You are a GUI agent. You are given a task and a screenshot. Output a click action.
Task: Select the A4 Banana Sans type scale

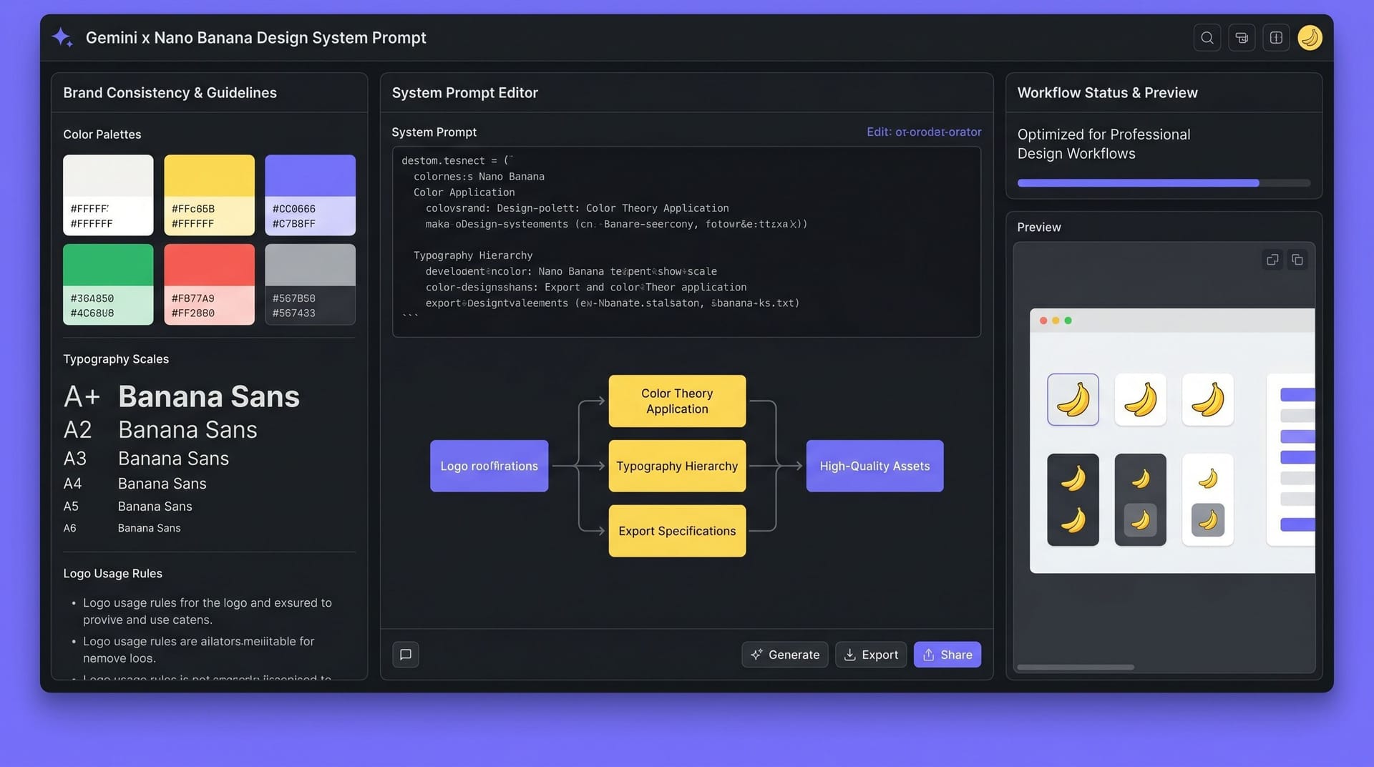[x=135, y=484]
